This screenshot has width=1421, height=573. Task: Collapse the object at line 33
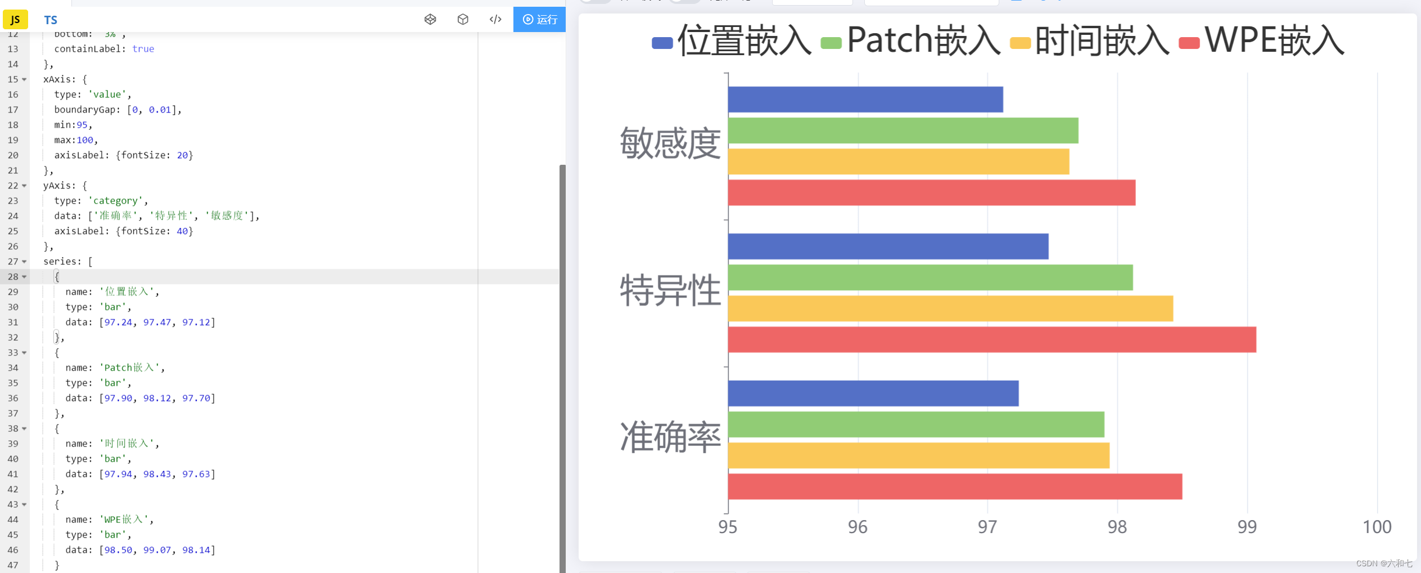click(x=24, y=353)
